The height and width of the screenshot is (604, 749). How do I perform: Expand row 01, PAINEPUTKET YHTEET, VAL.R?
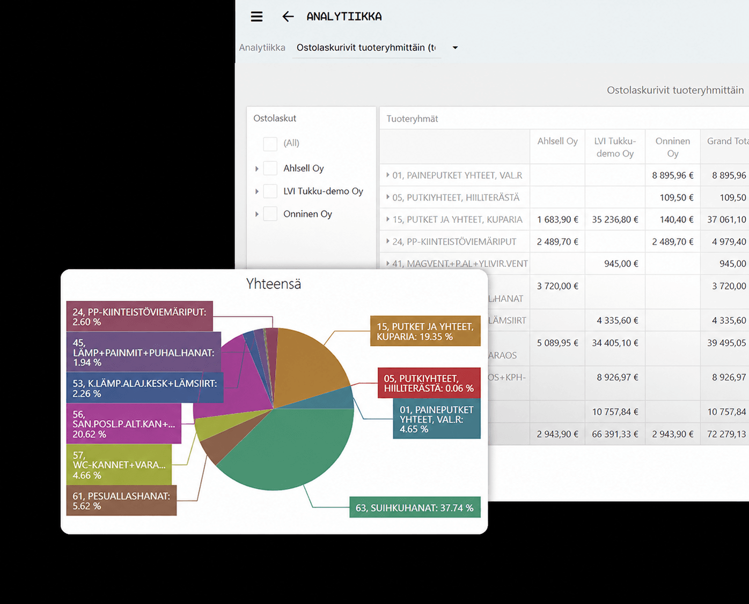tap(388, 175)
